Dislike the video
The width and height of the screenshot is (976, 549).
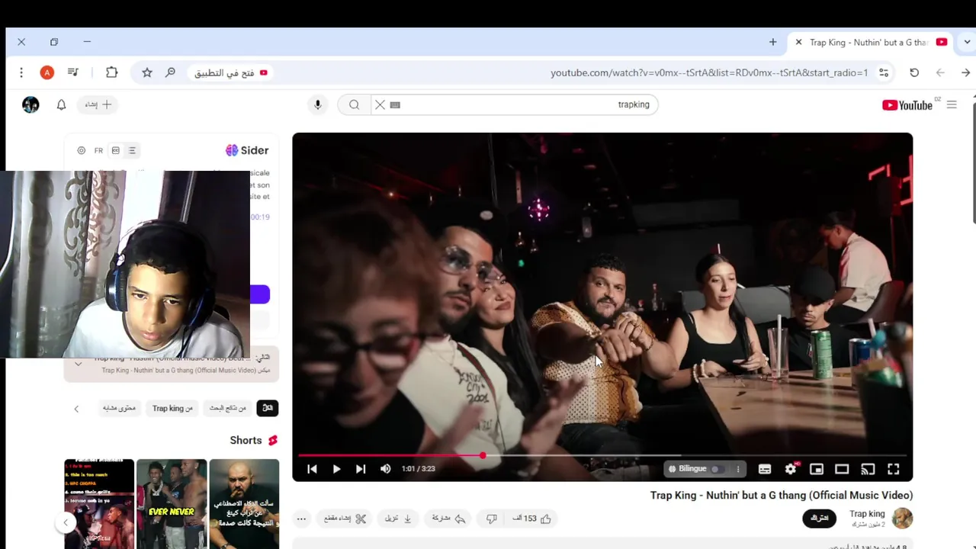pyautogui.click(x=491, y=518)
